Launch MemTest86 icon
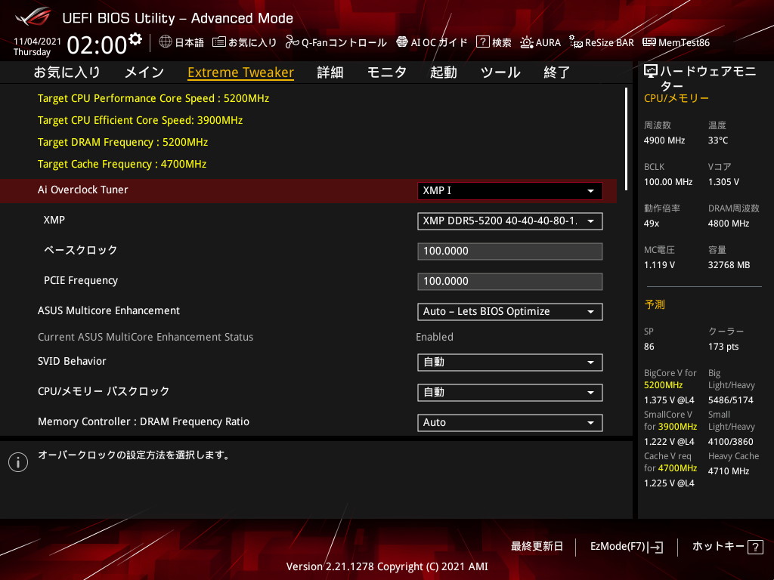The width and height of the screenshot is (774, 580). pyautogui.click(x=649, y=42)
